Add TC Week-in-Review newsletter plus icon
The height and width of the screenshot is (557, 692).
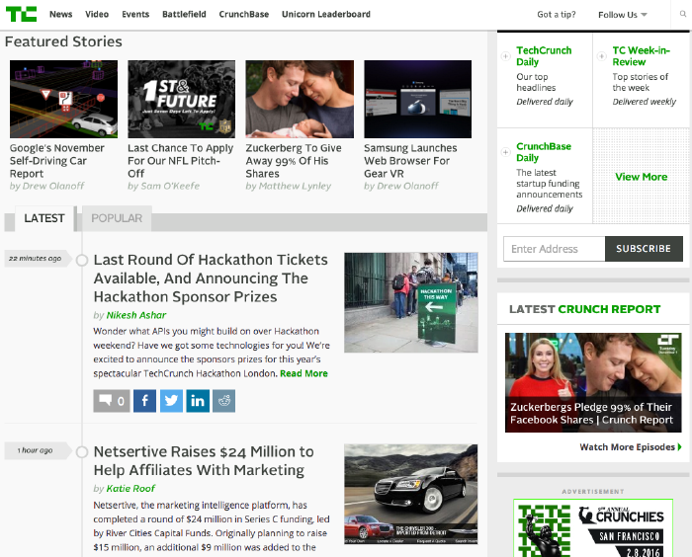pos(601,56)
